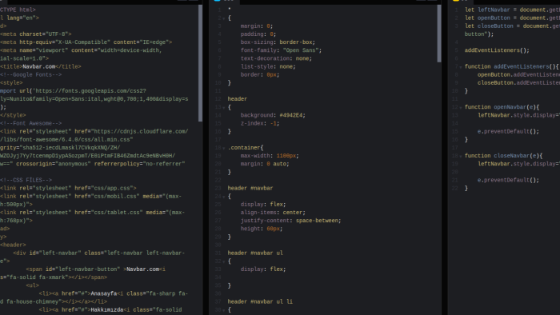Click the cdnjs.cloudflare.com href line
Image resolution: width=560 pixels, height=315 pixels.
click(x=94, y=132)
